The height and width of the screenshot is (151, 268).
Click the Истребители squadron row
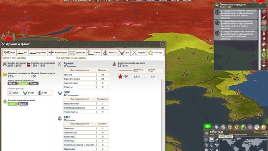pos(86,104)
